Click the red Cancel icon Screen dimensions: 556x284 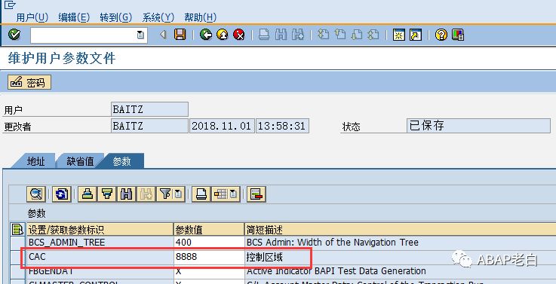tap(239, 35)
